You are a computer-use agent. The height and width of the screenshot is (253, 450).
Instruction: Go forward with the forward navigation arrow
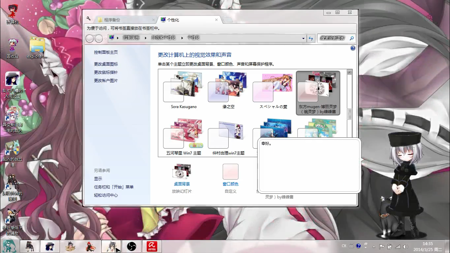click(99, 39)
